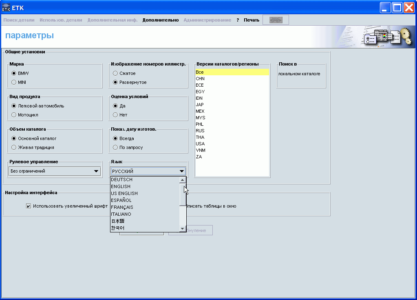Open the Дополнительно menu

(x=160, y=20)
